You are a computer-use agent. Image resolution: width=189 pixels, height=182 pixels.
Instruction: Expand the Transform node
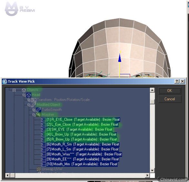pyautogui.click(x=29, y=100)
